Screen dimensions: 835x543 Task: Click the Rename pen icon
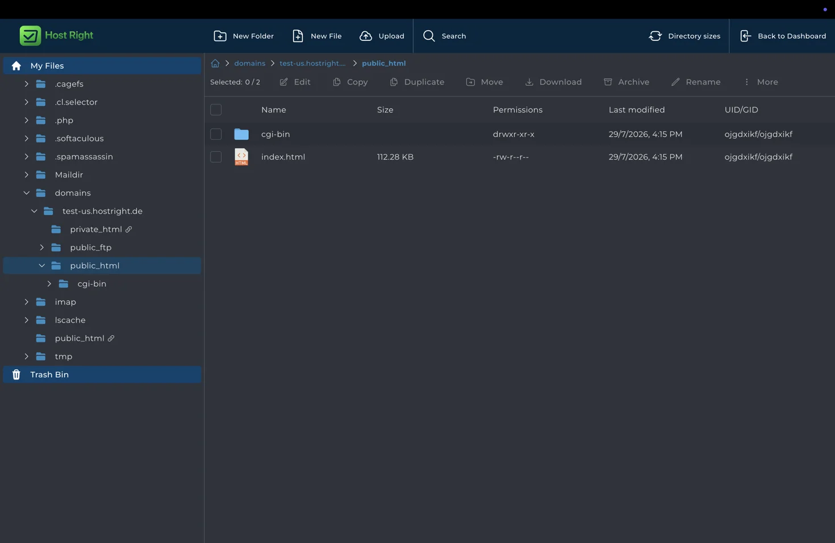tap(675, 82)
